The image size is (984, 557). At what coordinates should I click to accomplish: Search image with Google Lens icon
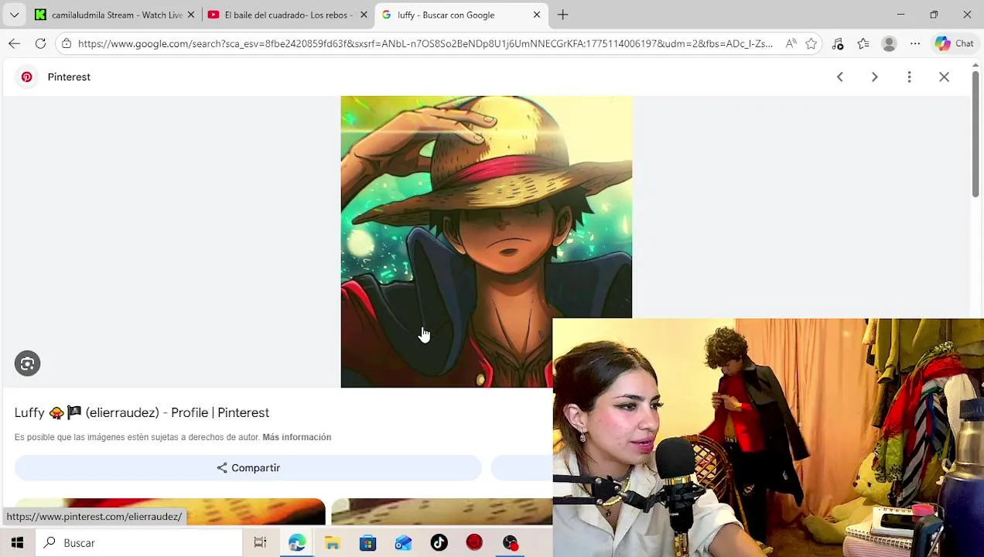27,364
